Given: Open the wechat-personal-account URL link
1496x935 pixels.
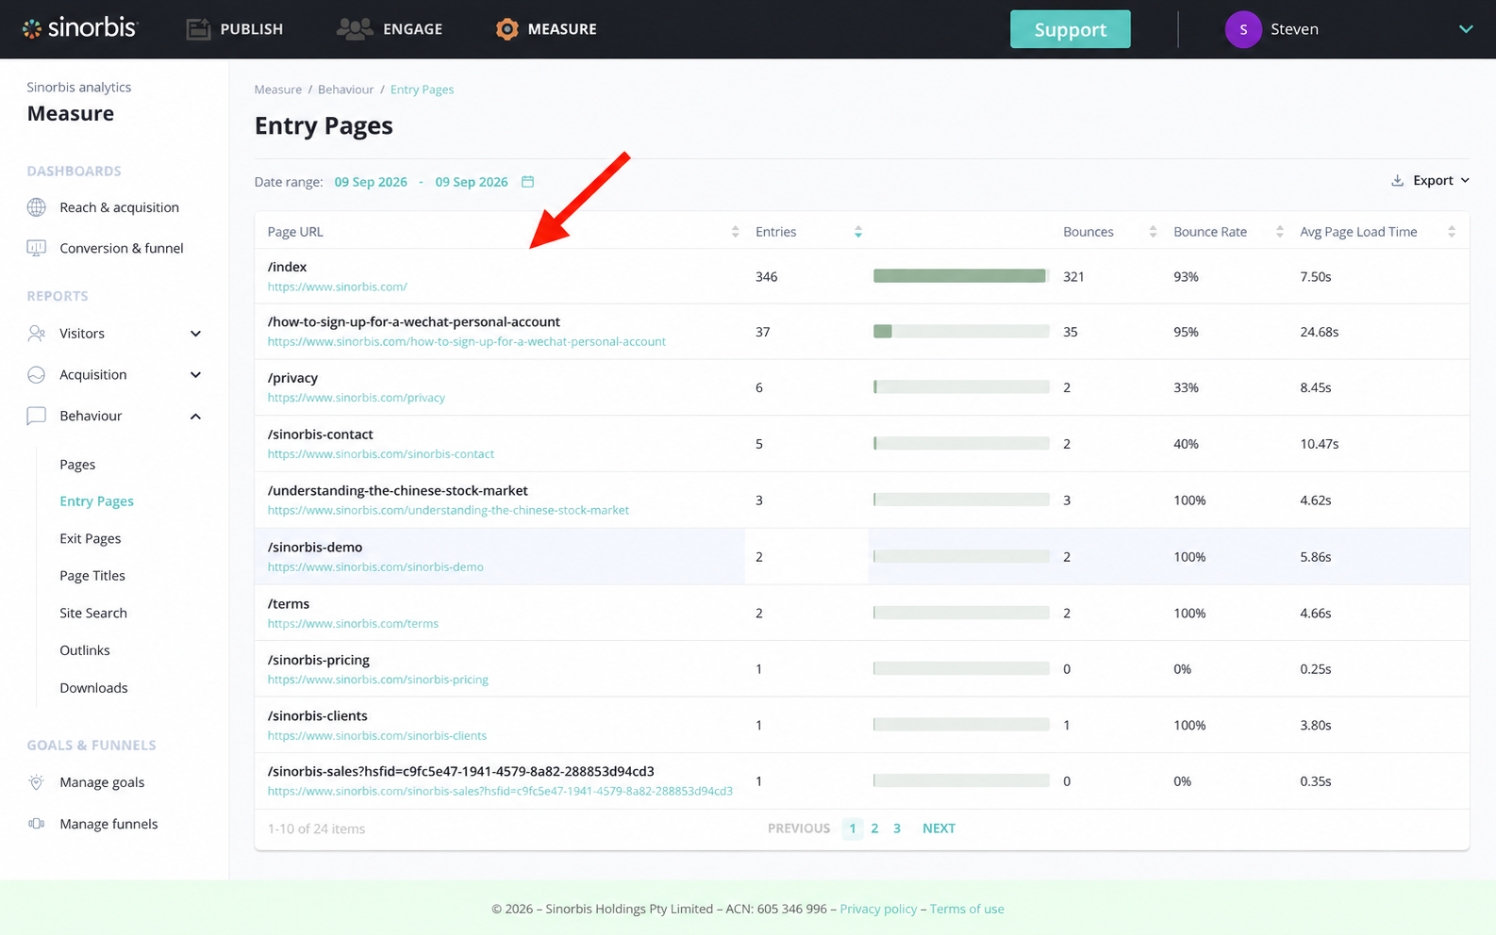Looking at the screenshot, I should tap(467, 342).
